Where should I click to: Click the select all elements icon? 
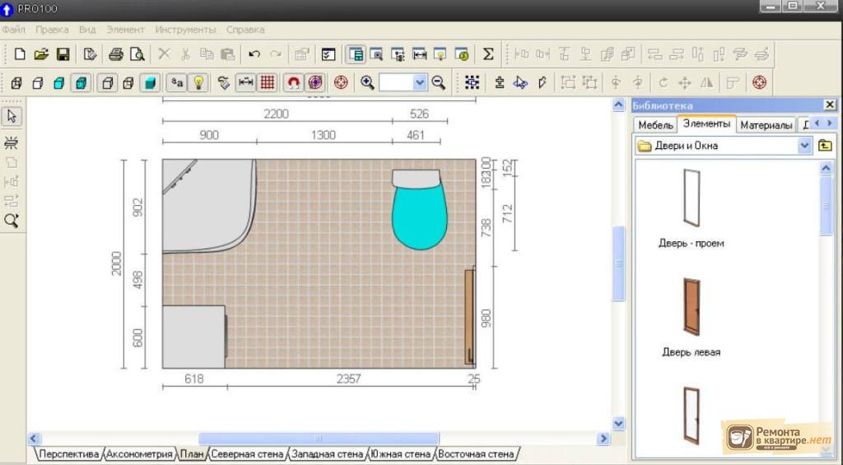472,83
